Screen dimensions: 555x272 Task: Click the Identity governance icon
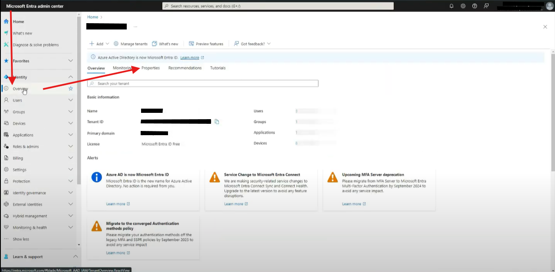pyautogui.click(x=6, y=192)
